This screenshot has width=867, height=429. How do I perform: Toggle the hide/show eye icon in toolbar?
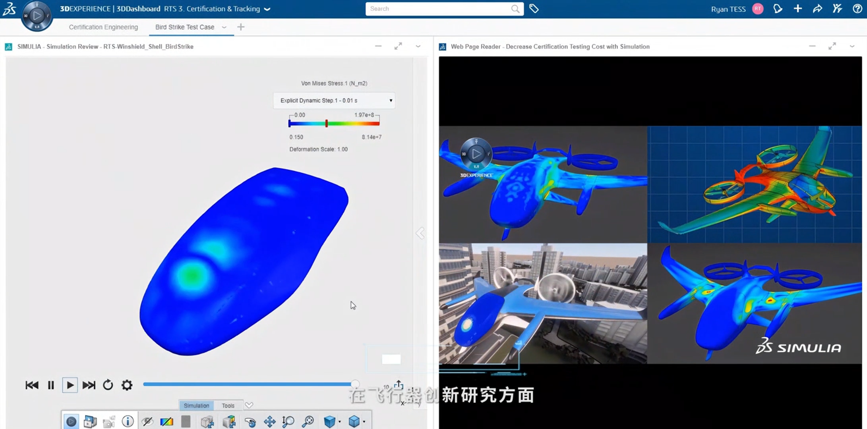(x=147, y=421)
